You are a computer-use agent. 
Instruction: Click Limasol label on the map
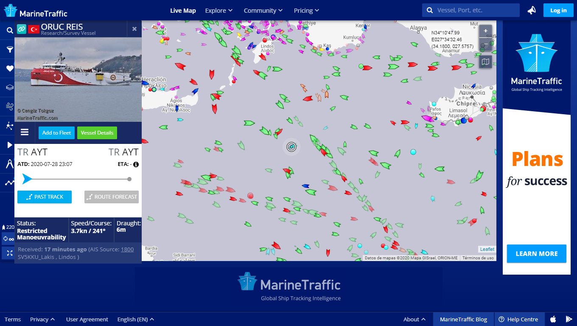pyautogui.click(x=458, y=110)
